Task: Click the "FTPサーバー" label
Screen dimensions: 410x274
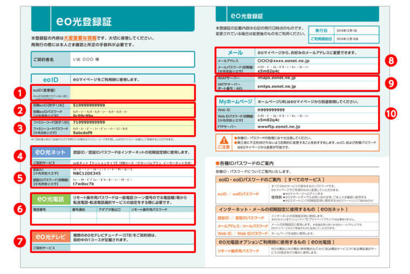Action: tap(227, 127)
